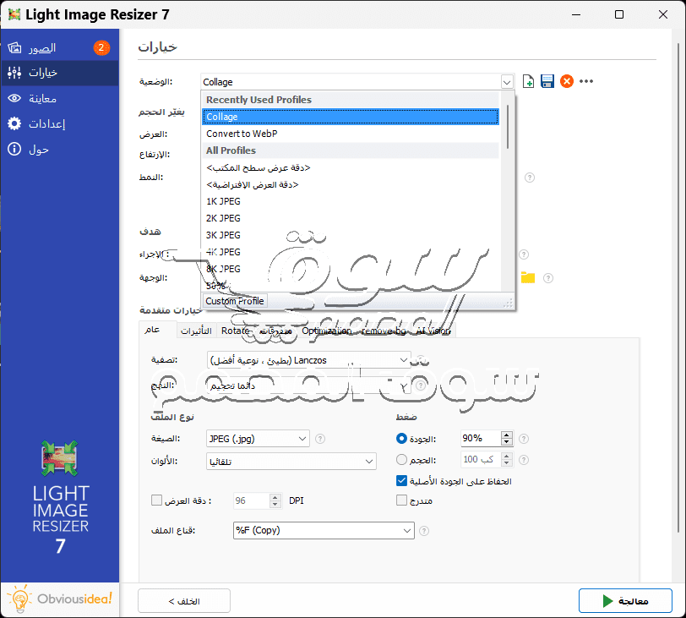686x618 pixels.
Task: Create a new profile
Action: click(528, 81)
